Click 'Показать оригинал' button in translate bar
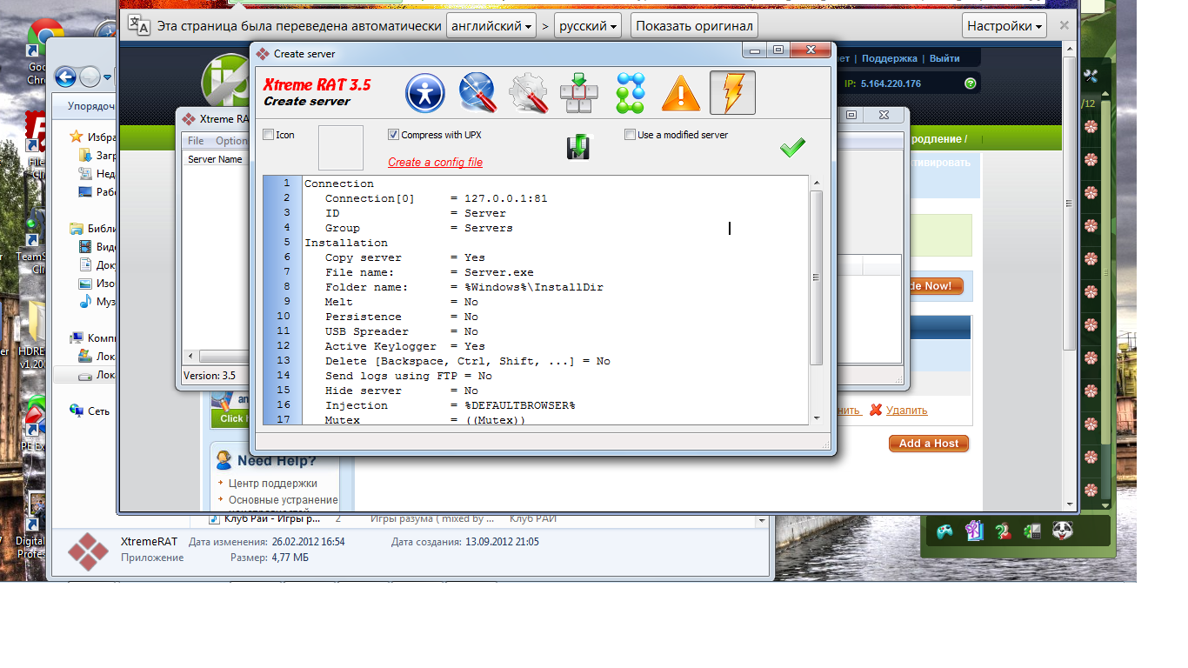 point(694,26)
